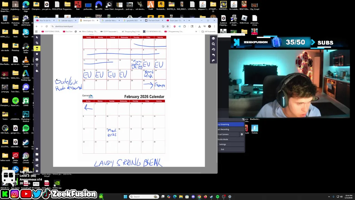Open VLC media player desktop icon
This screenshot has width=355, height=200.
[x=26, y=61]
